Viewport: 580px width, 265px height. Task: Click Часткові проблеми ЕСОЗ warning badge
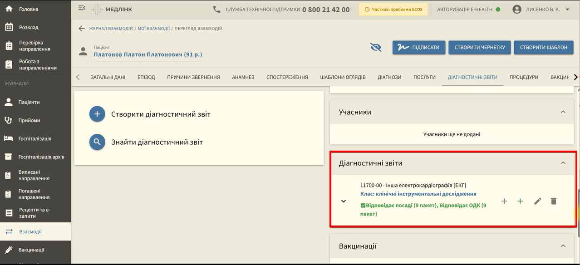(393, 9)
